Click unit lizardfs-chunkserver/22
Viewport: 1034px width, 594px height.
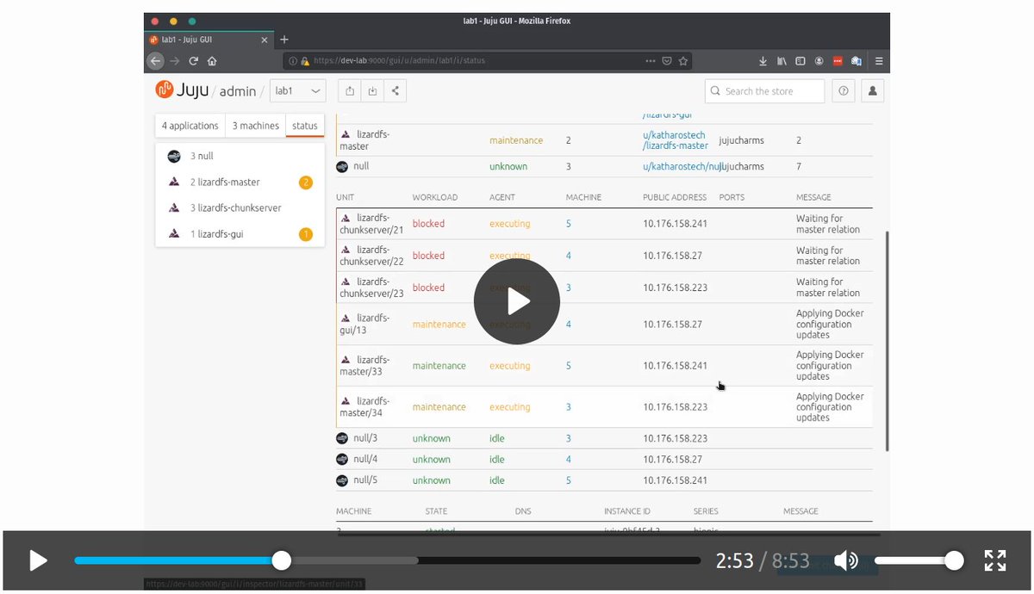(371, 256)
